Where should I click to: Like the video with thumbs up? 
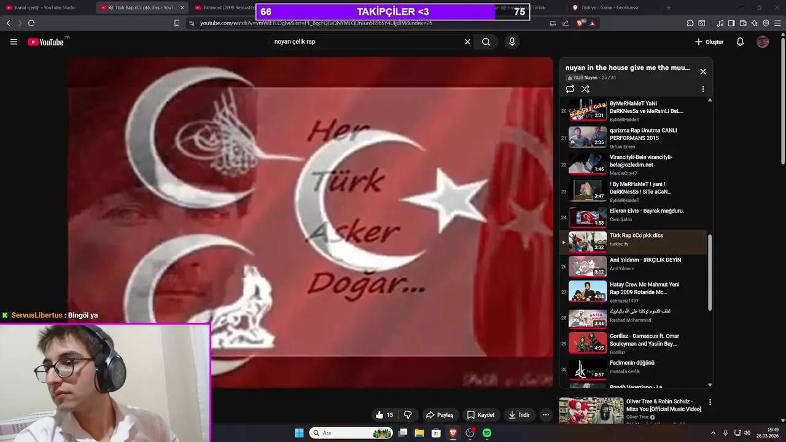click(385, 415)
